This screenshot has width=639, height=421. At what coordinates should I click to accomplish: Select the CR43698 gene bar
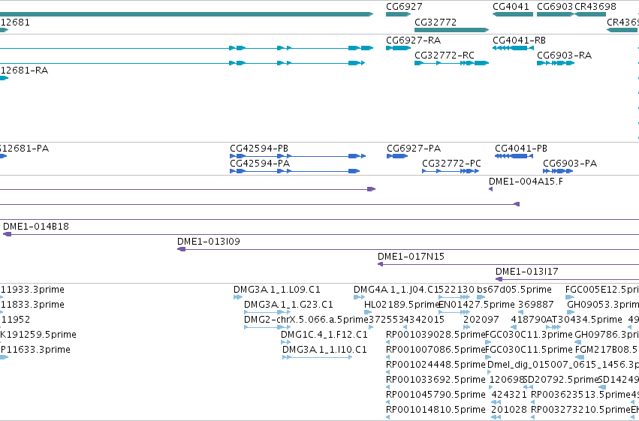pyautogui.click(x=590, y=14)
